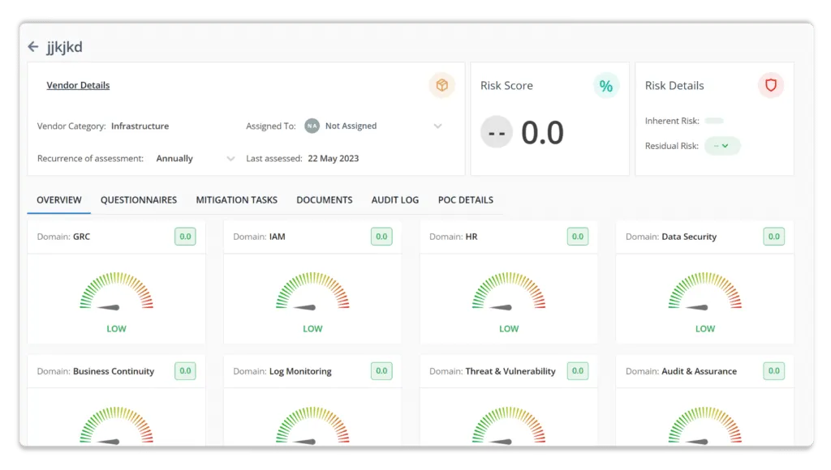Click the LOW label under IAM gauge
This screenshot has width=831, height=470.
[x=312, y=329]
